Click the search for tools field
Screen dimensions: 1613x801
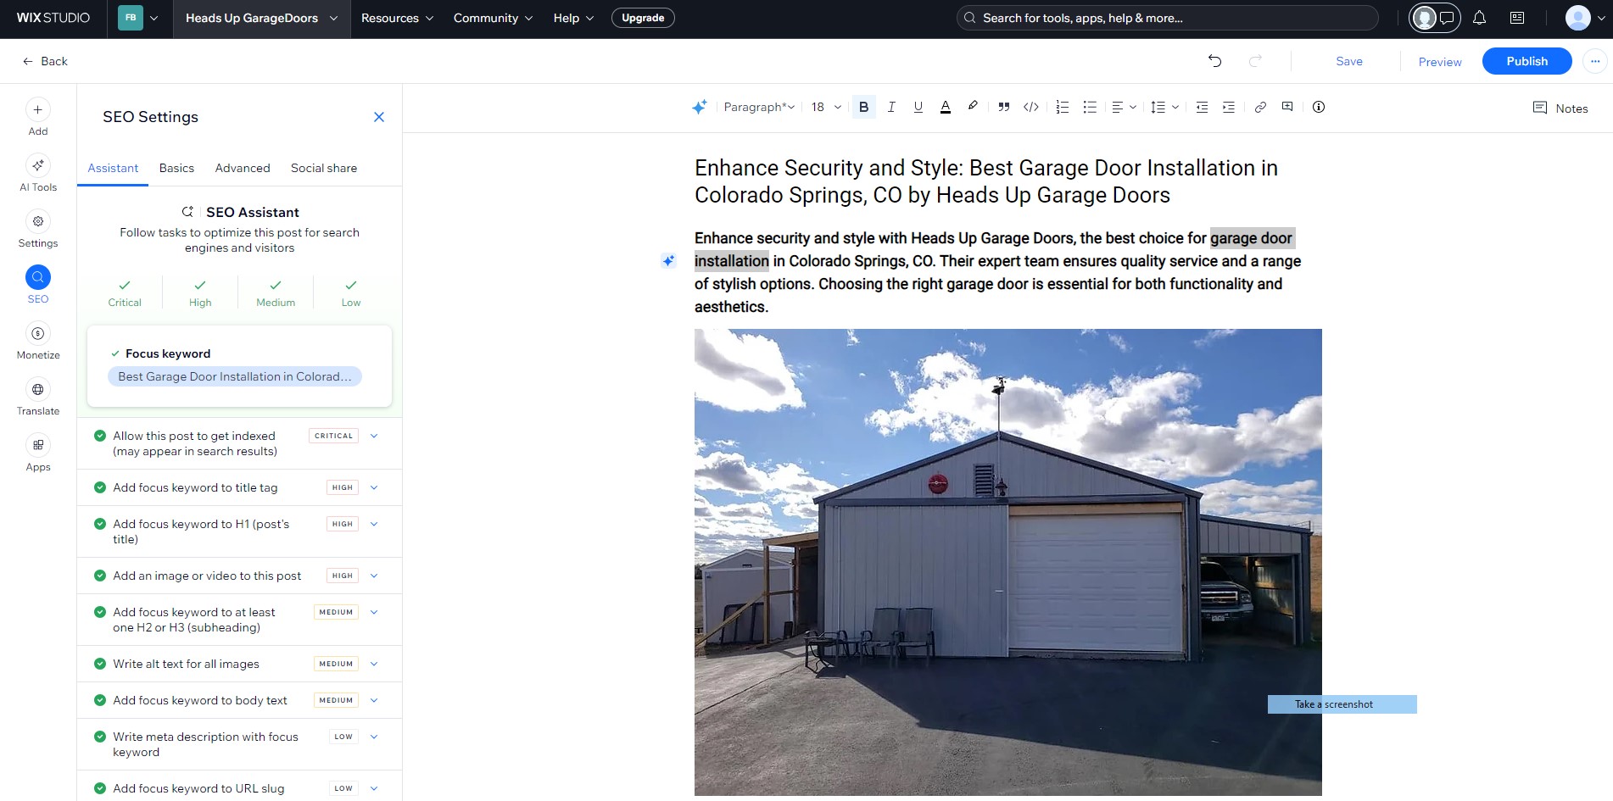point(1167,18)
